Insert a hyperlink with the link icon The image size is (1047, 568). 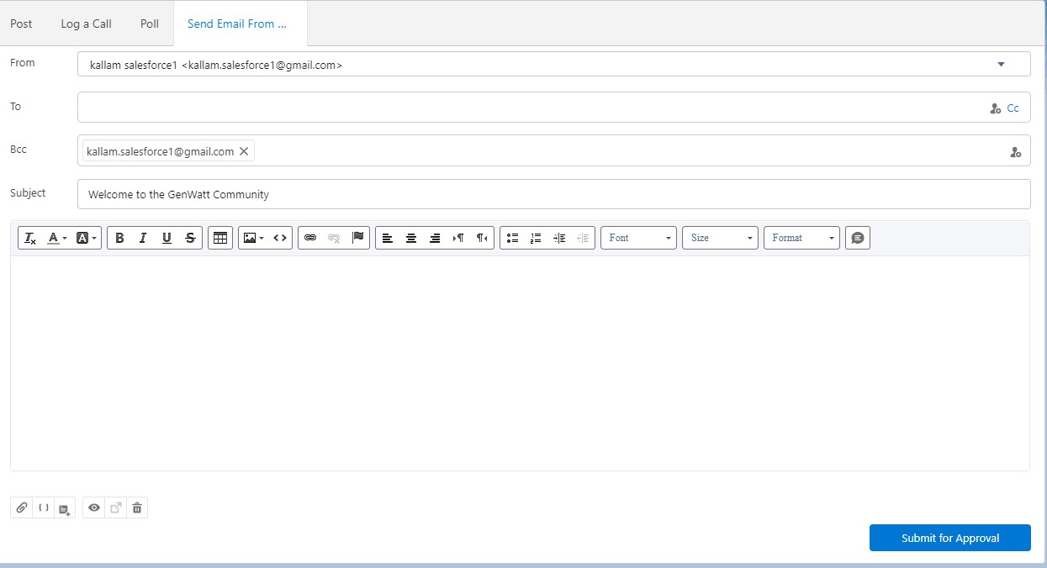(x=310, y=238)
